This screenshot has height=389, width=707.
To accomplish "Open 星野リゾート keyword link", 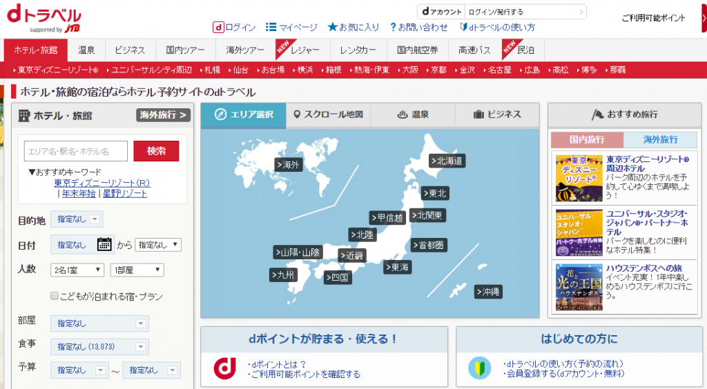I will pyautogui.click(x=125, y=194).
